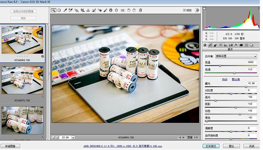Select the Zoom tool in the toolbar
This screenshot has height=150, width=263.
[53, 10]
